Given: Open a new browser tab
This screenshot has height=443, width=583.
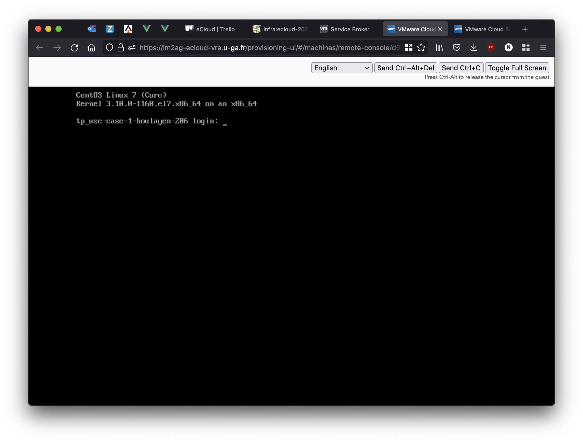Looking at the screenshot, I should [x=525, y=29].
